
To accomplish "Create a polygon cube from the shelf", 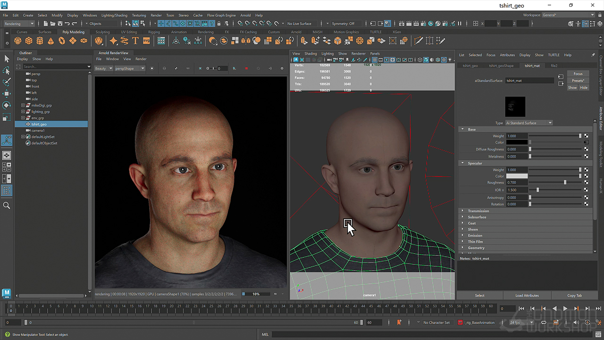I will coord(29,41).
